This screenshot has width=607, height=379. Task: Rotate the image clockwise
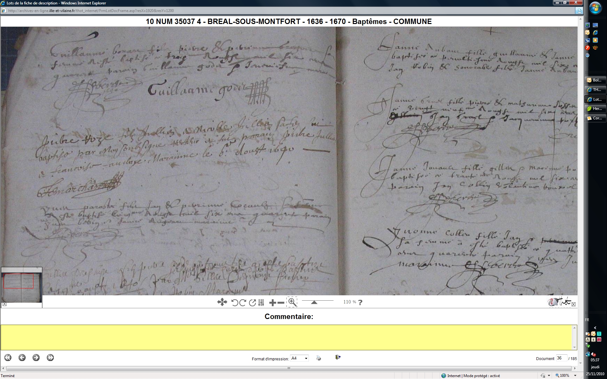pos(243,303)
